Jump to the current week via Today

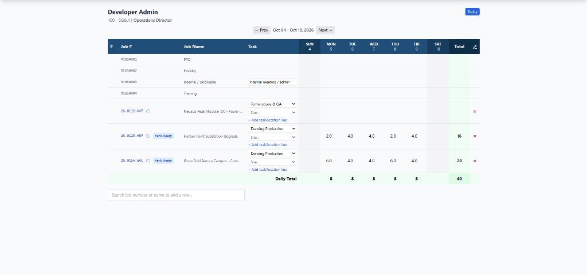(472, 11)
